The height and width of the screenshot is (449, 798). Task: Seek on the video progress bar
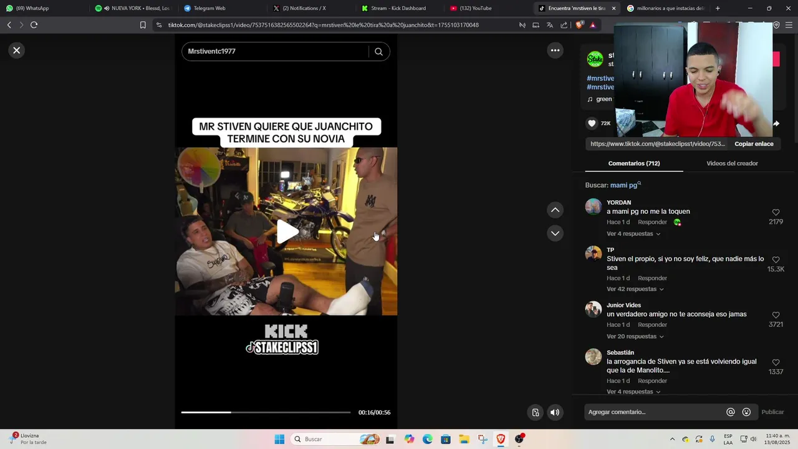pos(266,412)
